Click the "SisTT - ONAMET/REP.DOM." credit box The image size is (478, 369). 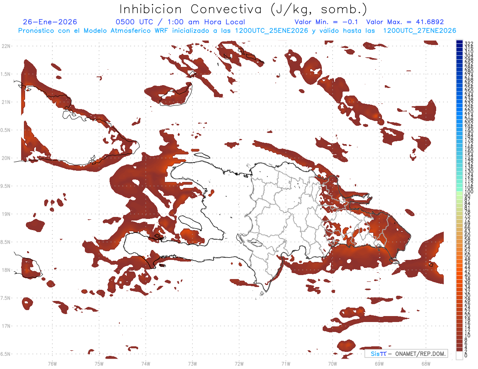point(406,353)
